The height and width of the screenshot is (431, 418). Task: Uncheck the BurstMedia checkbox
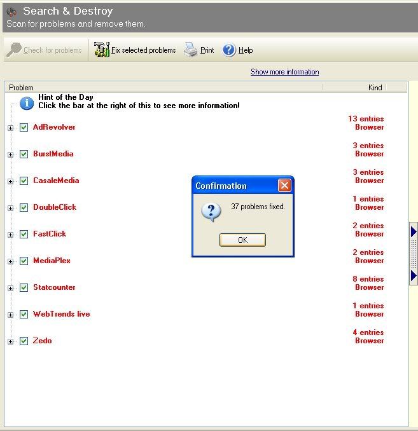pyautogui.click(x=24, y=154)
